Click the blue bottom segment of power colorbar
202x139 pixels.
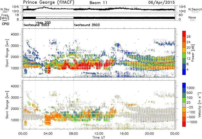pos(184,72)
